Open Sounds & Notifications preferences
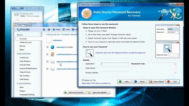The height and width of the screenshot is (106, 189). pos(28,68)
